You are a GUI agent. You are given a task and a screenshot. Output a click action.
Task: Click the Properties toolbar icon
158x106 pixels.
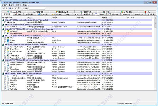tap(13, 8)
